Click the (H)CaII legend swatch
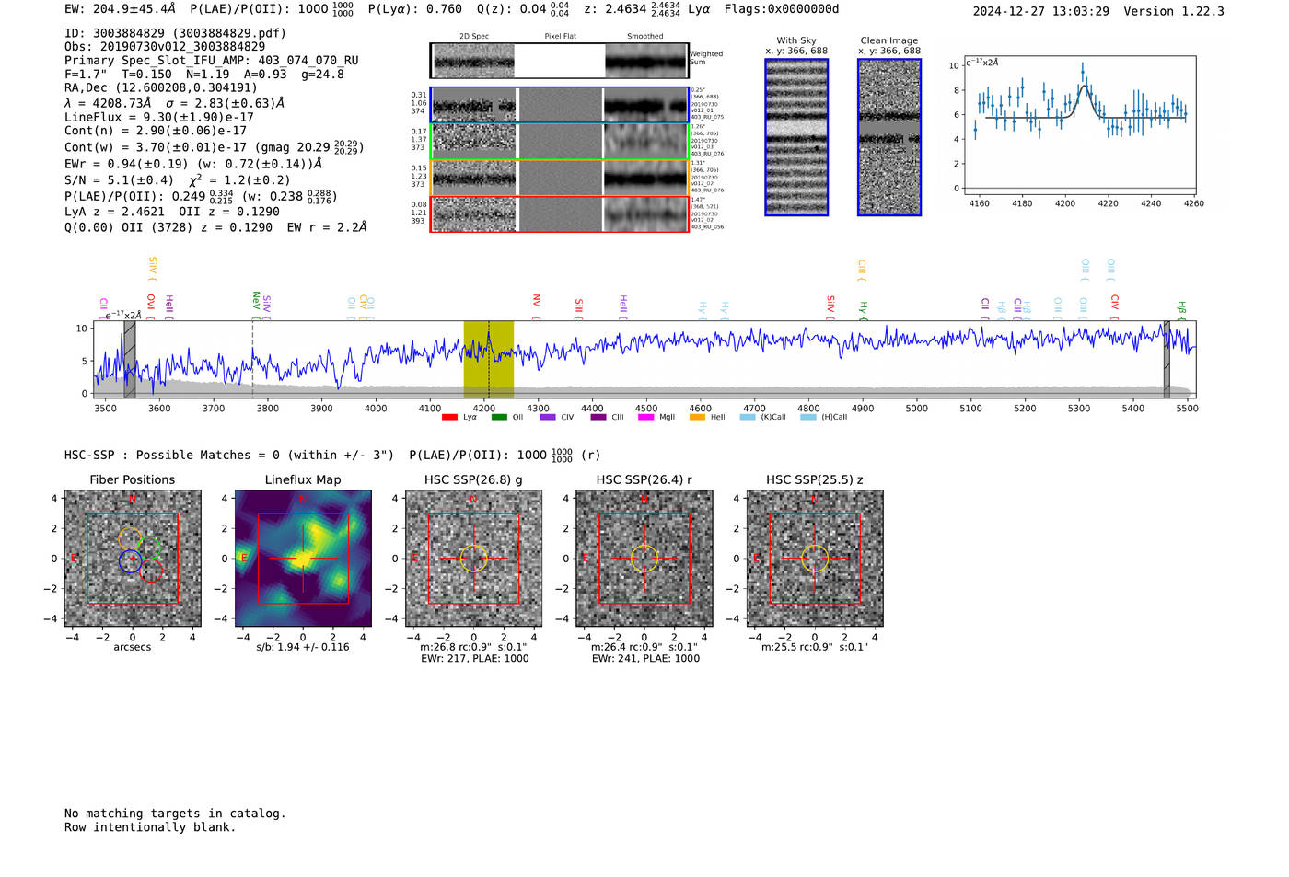The height and width of the screenshot is (877, 1289). click(x=808, y=418)
